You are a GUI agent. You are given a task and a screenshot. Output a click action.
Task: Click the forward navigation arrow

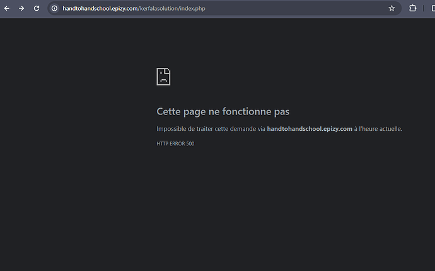pyautogui.click(x=21, y=8)
